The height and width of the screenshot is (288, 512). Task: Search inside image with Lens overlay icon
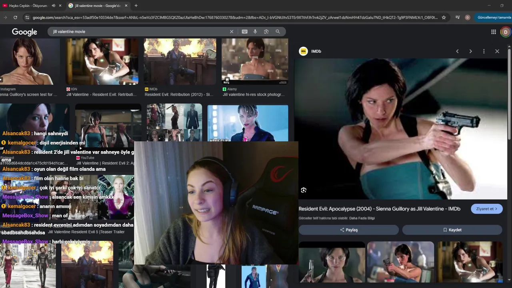[304, 190]
